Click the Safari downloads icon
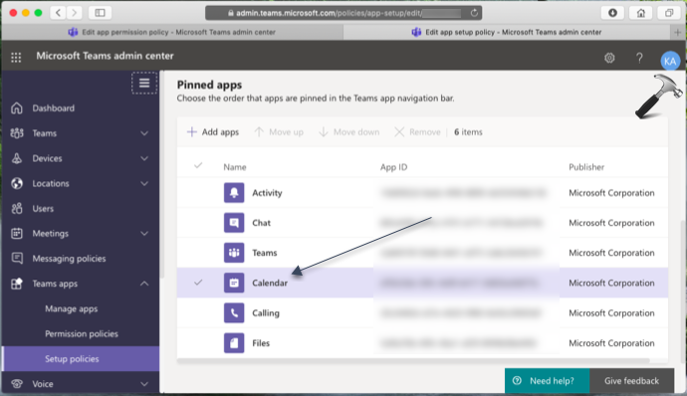The height and width of the screenshot is (396, 687). point(612,13)
